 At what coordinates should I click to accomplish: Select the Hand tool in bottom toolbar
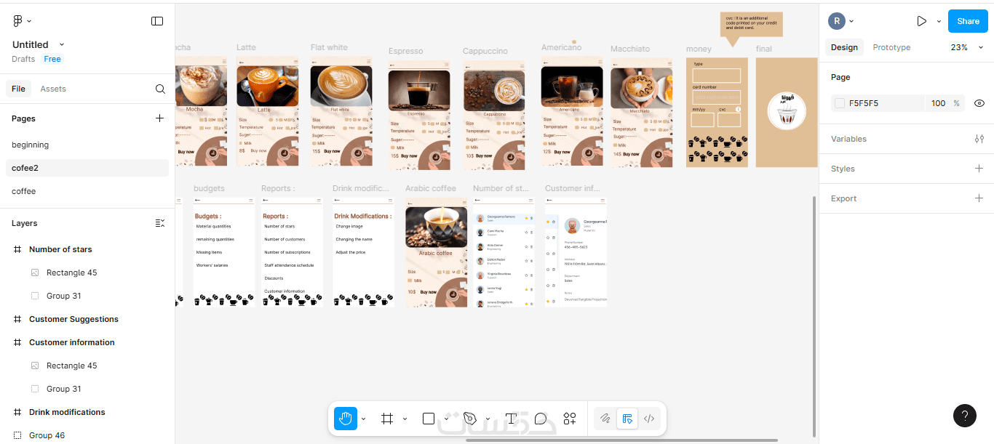click(346, 419)
